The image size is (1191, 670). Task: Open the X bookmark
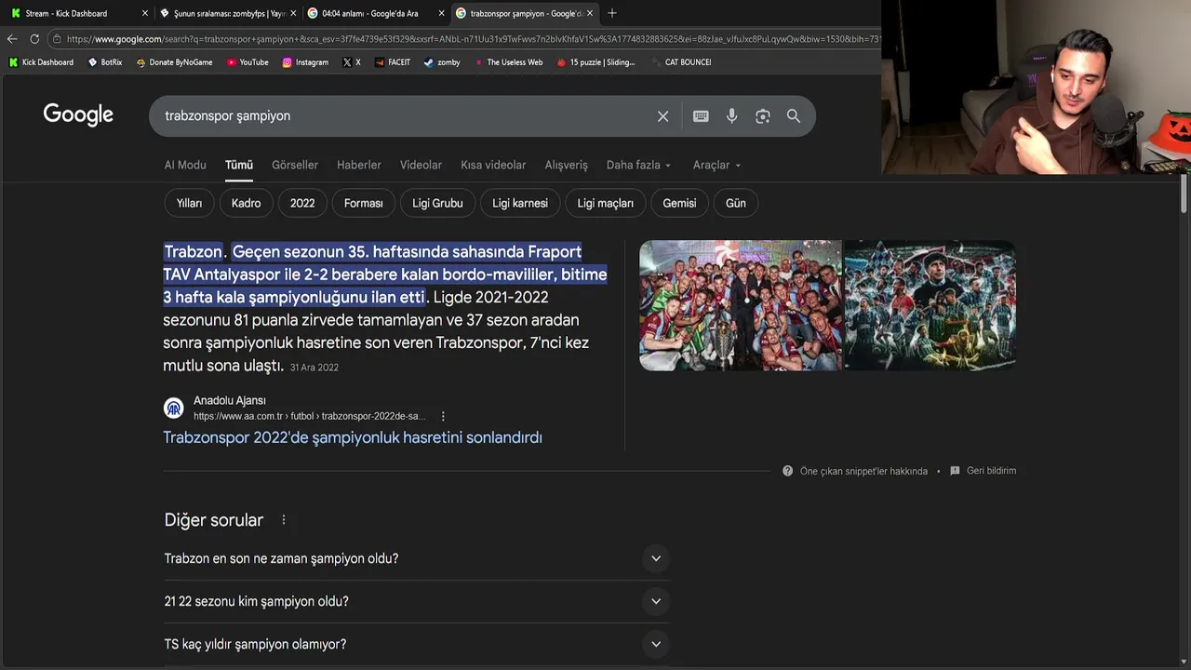click(352, 62)
